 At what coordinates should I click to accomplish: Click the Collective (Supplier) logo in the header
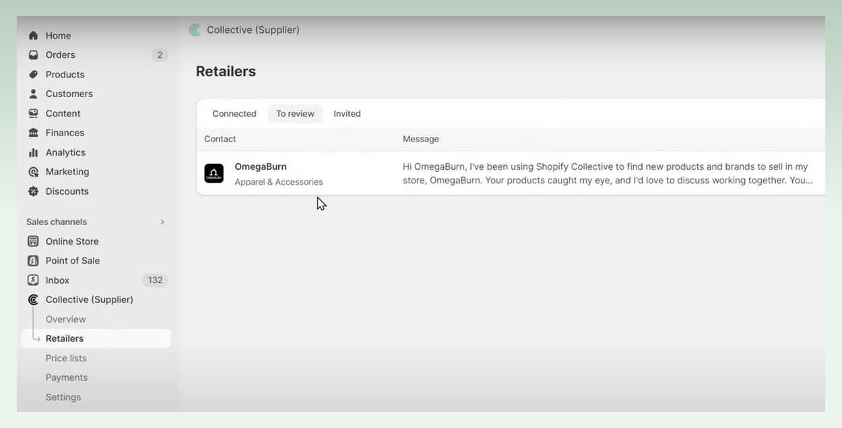click(195, 29)
